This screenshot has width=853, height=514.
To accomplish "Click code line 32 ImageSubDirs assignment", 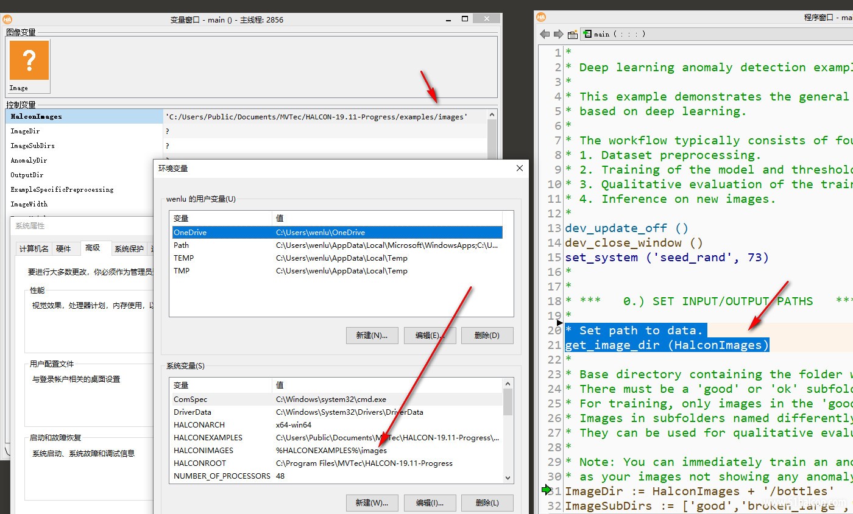I will 709,506.
